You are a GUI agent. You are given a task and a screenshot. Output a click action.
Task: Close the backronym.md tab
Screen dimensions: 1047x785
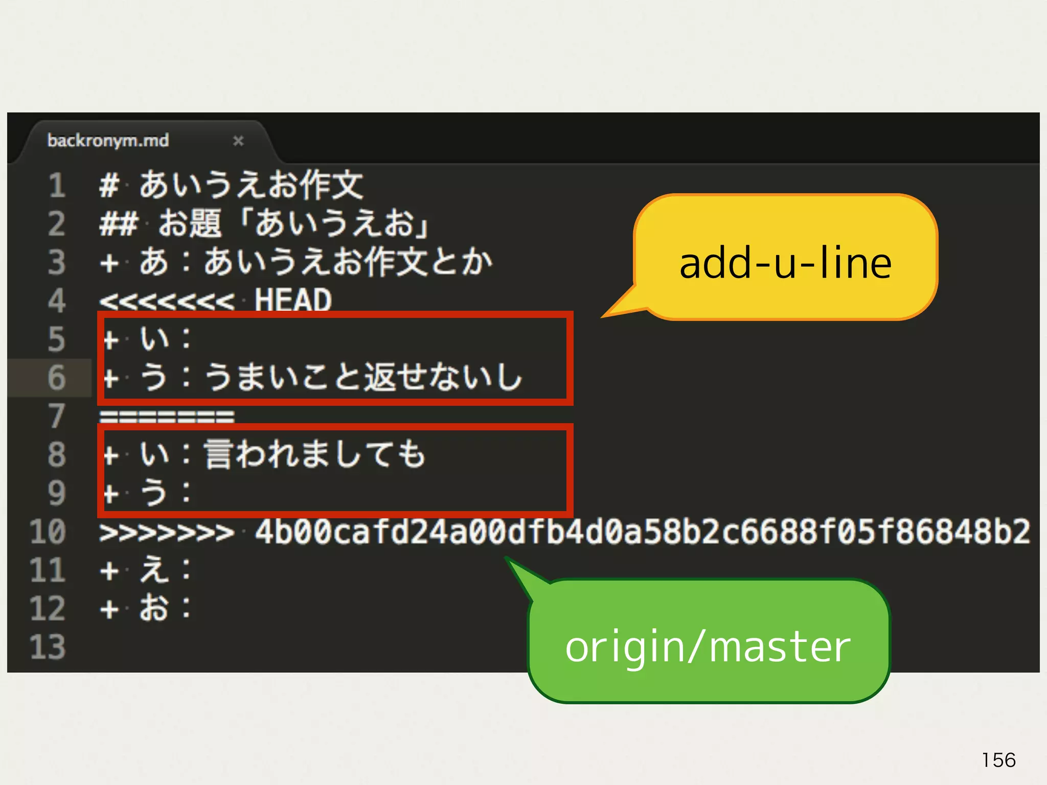click(x=238, y=141)
